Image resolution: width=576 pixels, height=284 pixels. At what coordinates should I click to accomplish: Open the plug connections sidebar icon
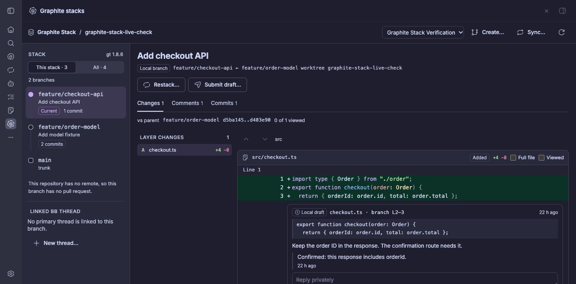(x=11, y=57)
